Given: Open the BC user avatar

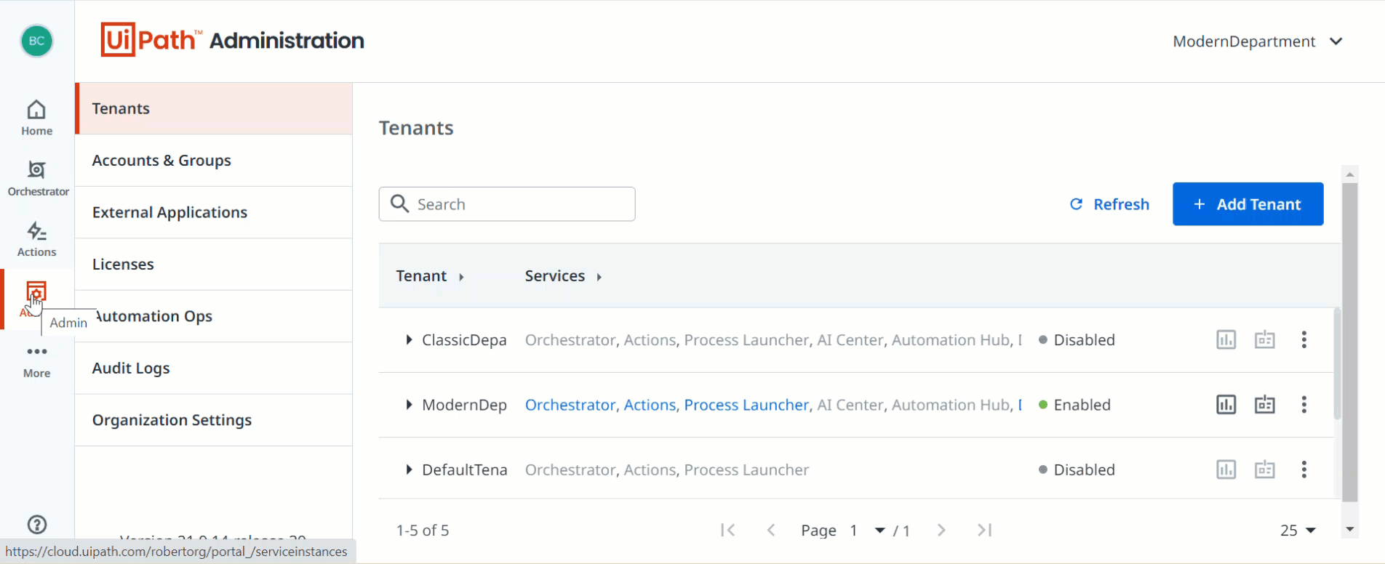Looking at the screenshot, I should tap(36, 41).
